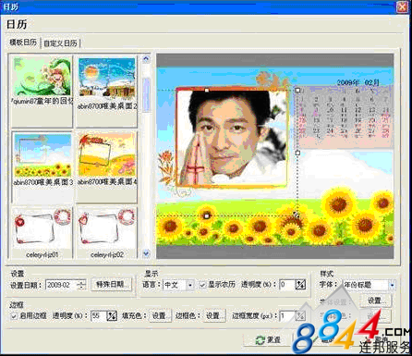Click the template list scroll-down arrow

(146, 253)
